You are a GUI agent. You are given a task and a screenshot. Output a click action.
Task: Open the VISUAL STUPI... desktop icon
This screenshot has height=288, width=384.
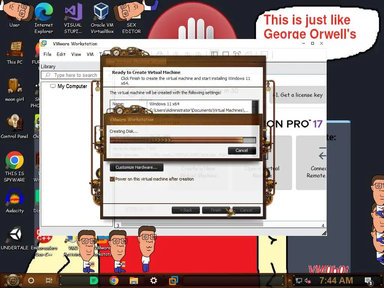pos(73,17)
